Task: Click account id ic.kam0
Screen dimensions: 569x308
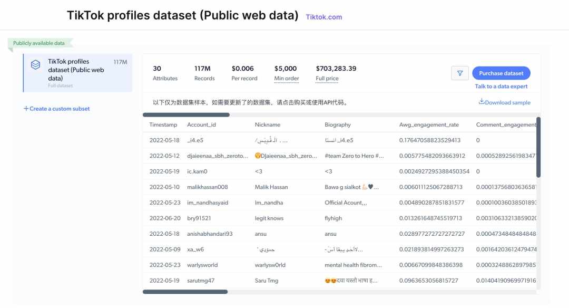Action: 197,171
